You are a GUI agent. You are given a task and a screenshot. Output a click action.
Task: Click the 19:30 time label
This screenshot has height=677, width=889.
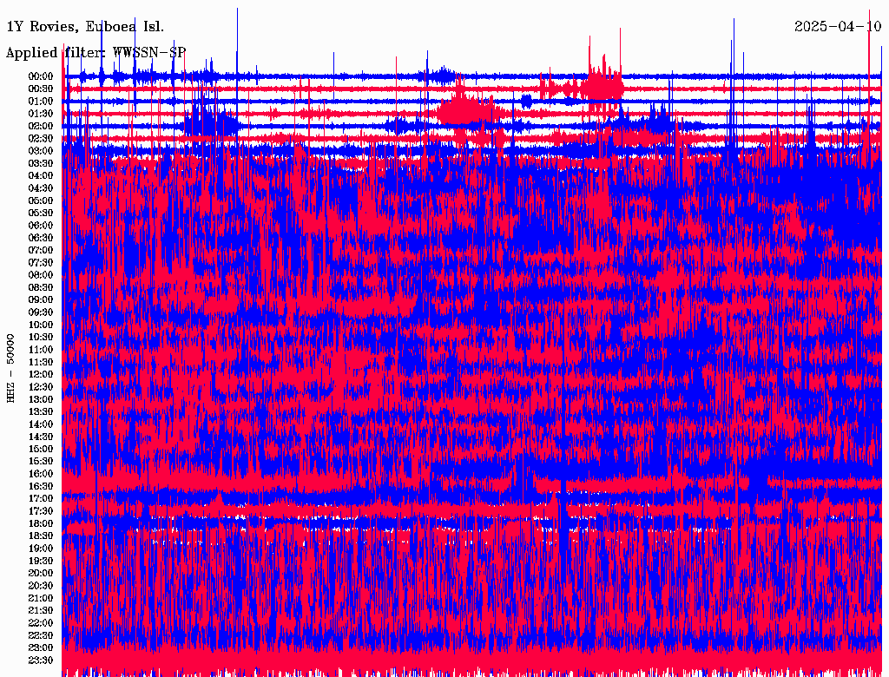41,561
